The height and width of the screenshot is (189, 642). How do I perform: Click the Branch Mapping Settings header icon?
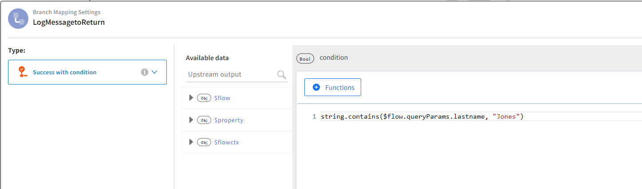[x=18, y=19]
